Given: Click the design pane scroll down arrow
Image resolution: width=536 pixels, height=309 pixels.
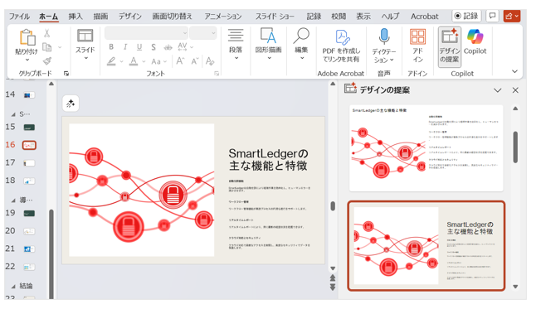Looking at the screenshot, I should click(x=515, y=287).
